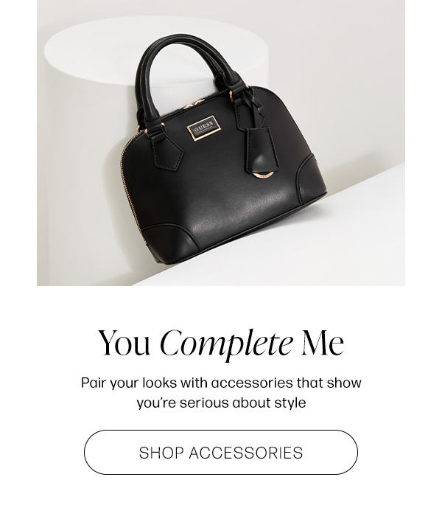Viewport: 442px width, 519px height.
Task: Click the gold ring on the hang tag
Action: 263,175
